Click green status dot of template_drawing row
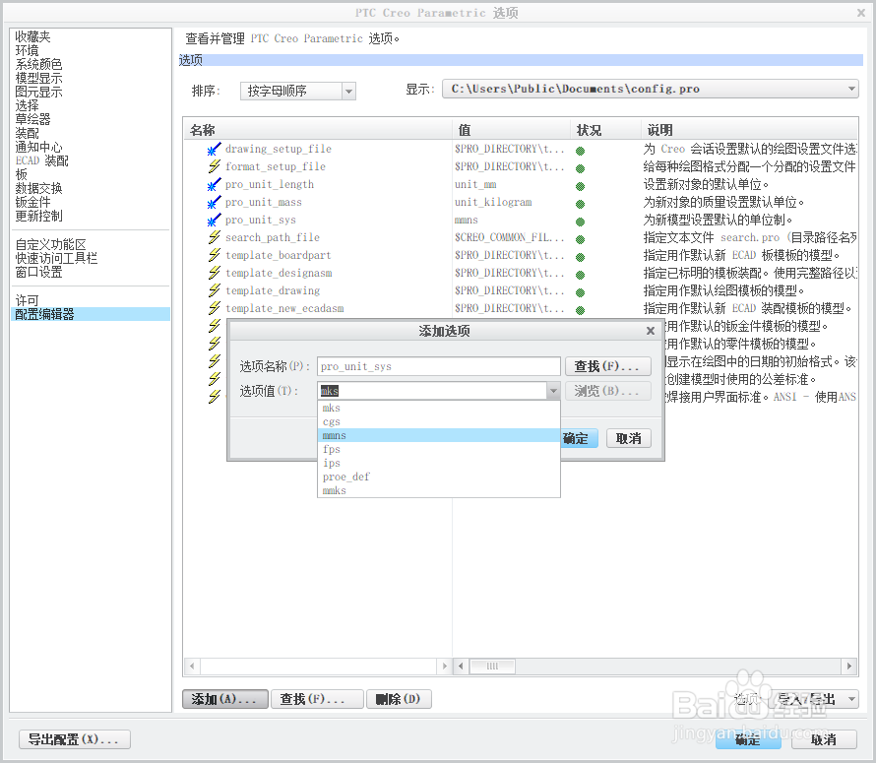 581,292
